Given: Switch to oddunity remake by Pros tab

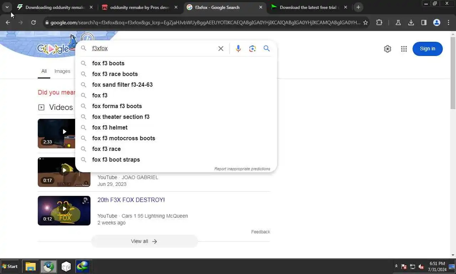Looking at the screenshot, I should [x=140, y=7].
